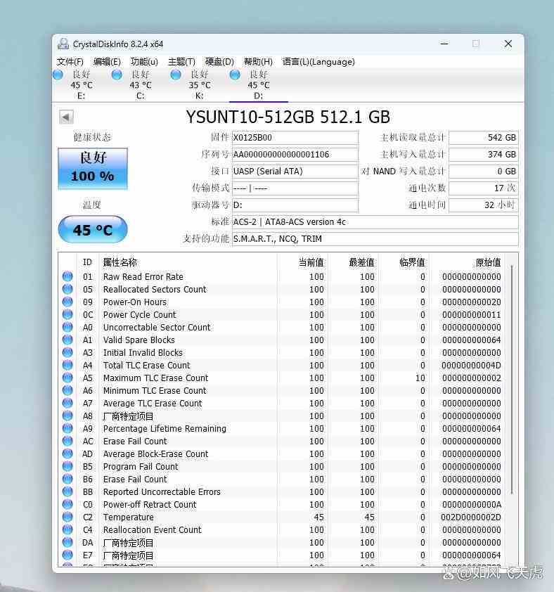Image resolution: width=554 pixels, height=592 pixels.
Task: Open the 主题(T) menu
Action: (x=181, y=62)
